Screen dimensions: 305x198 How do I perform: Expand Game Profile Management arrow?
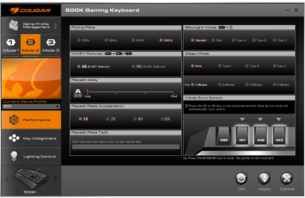pos(55,26)
